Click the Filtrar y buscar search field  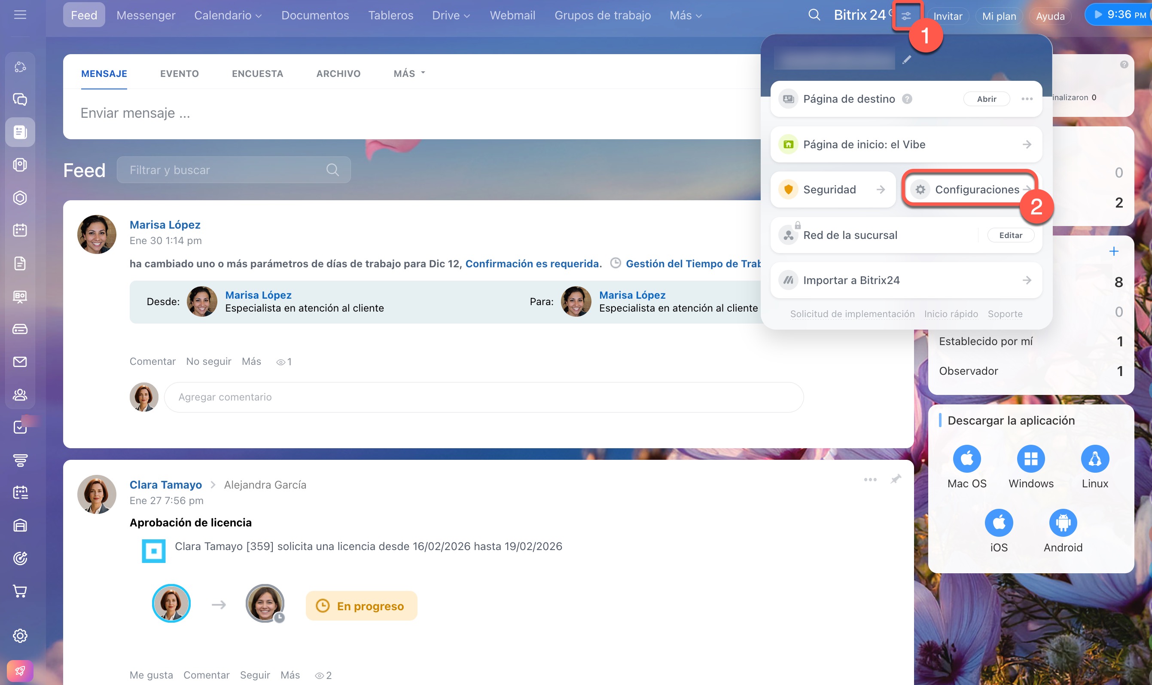click(226, 170)
